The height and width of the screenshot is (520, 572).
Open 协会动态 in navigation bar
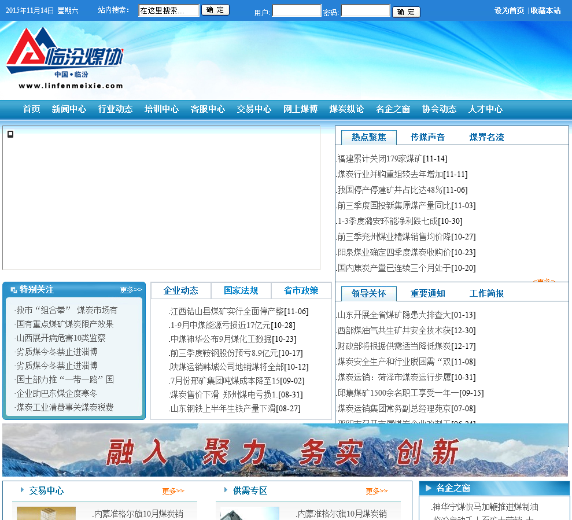click(x=439, y=109)
